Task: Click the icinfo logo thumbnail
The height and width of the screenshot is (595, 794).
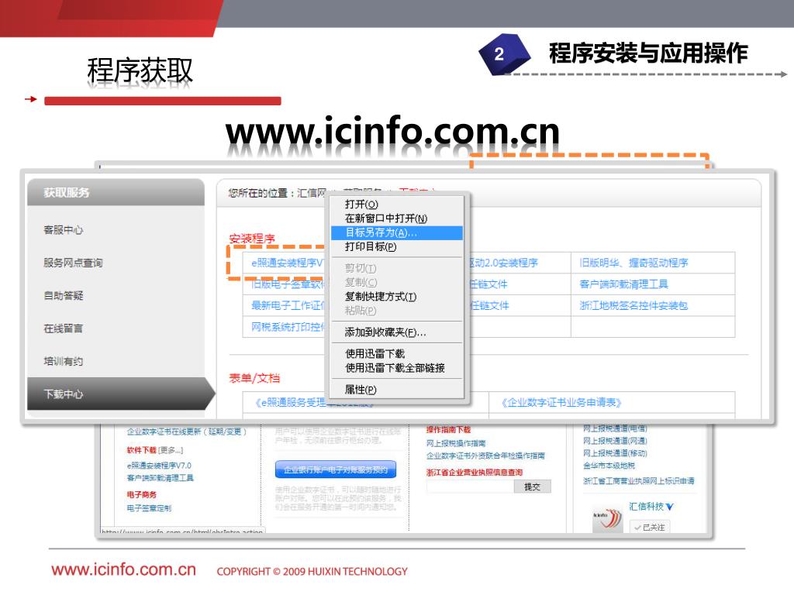Action: pyautogui.click(x=606, y=520)
